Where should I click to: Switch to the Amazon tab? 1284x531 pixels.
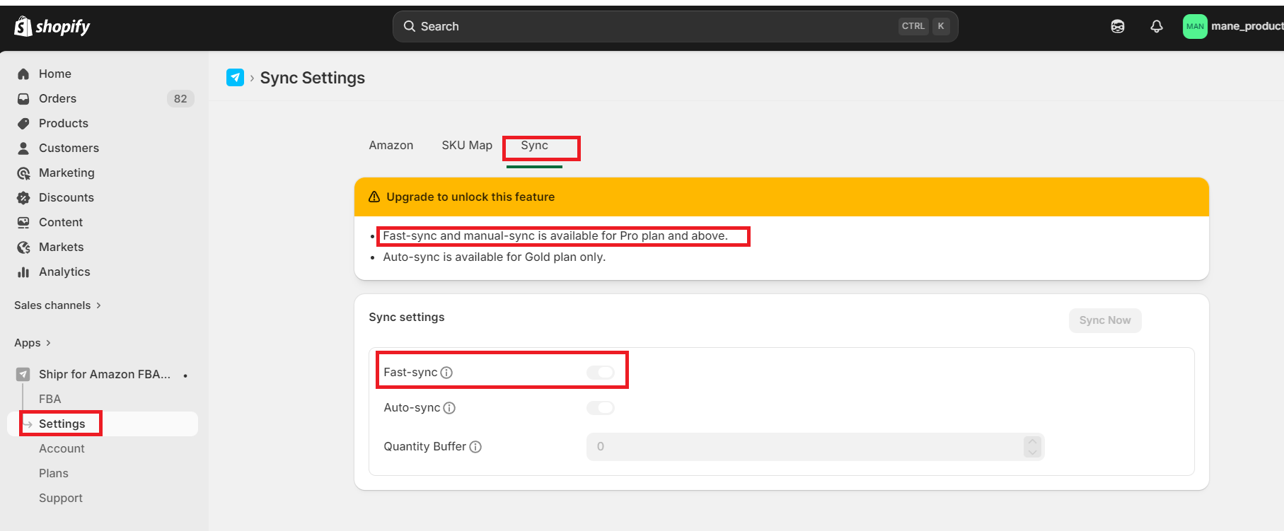391,146
